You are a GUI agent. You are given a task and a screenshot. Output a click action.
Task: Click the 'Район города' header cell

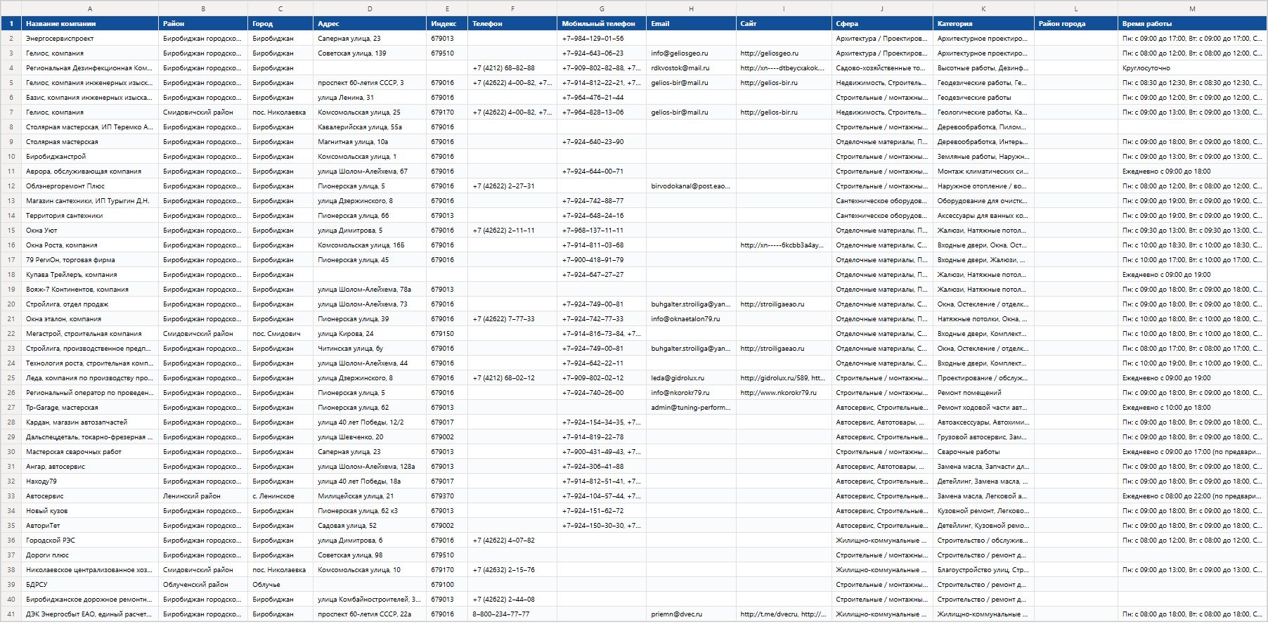(x=1076, y=24)
